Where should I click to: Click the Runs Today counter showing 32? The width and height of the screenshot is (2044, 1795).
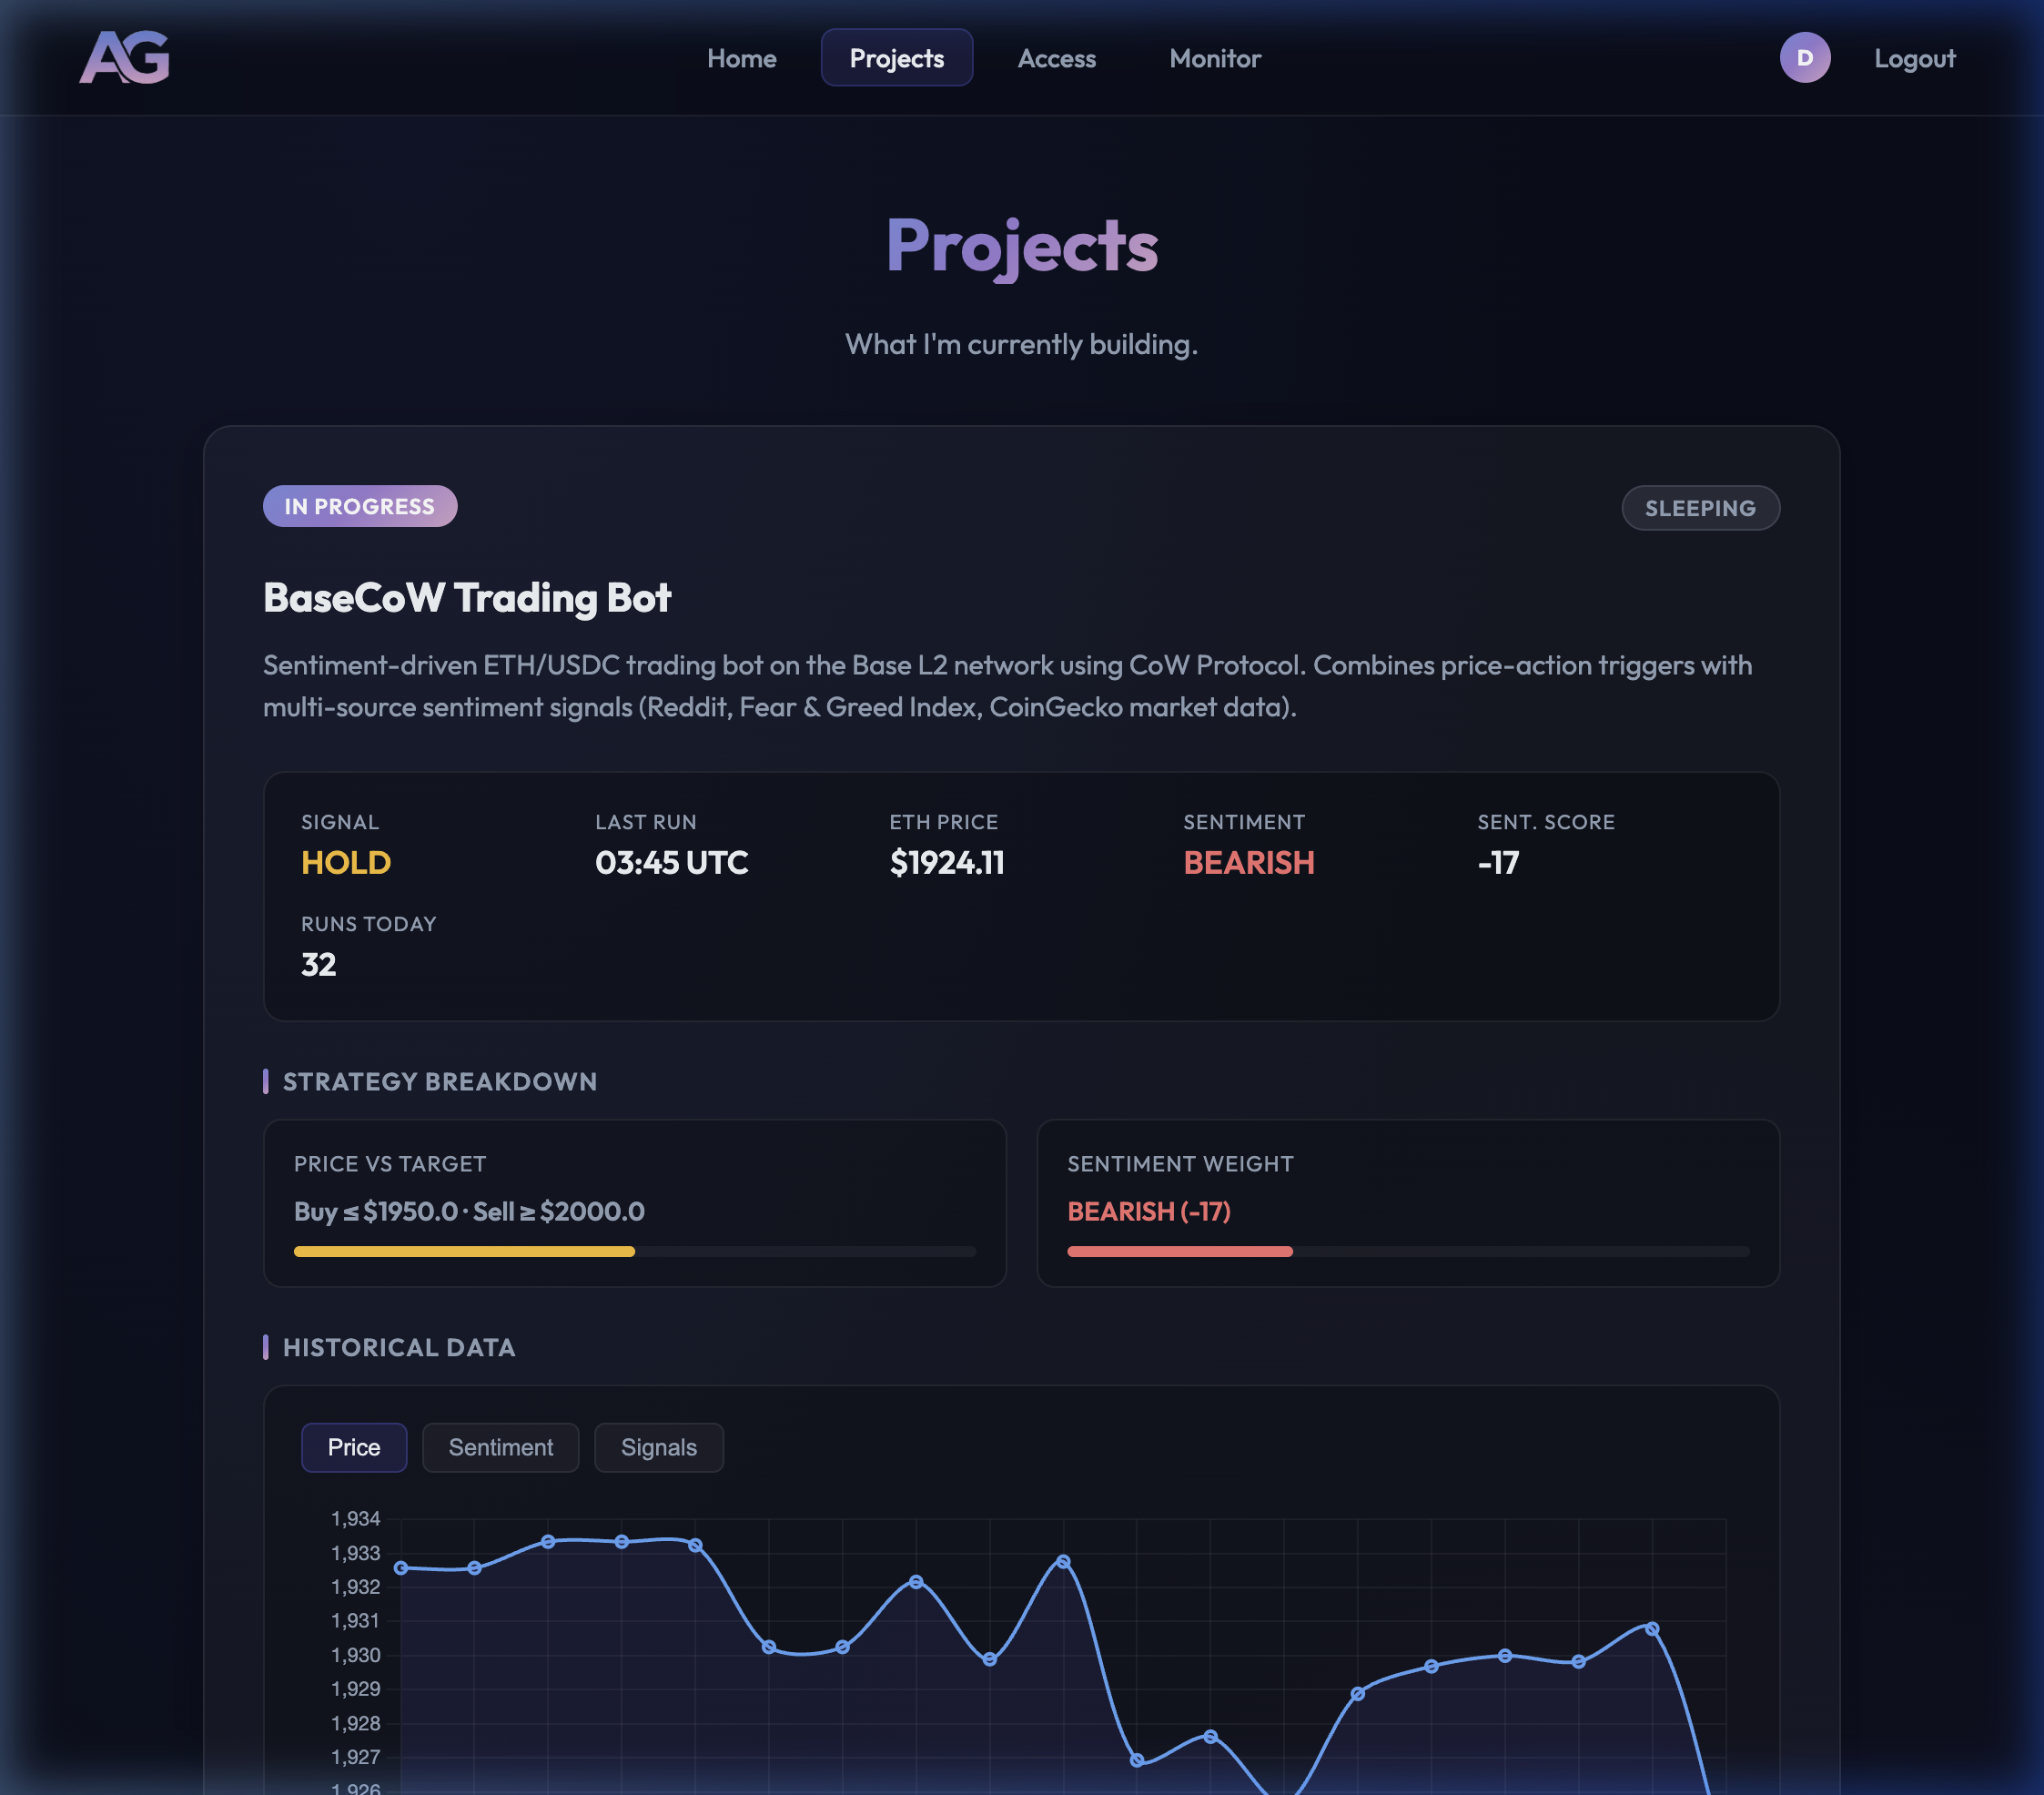point(318,964)
